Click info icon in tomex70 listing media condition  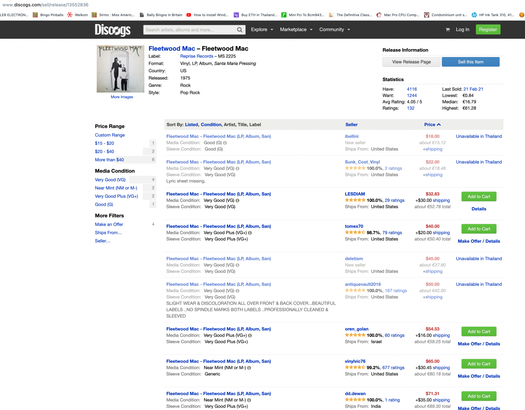[x=250, y=233]
